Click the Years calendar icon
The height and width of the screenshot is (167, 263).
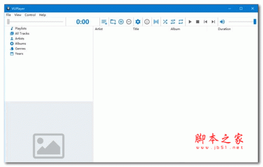tap(12, 53)
